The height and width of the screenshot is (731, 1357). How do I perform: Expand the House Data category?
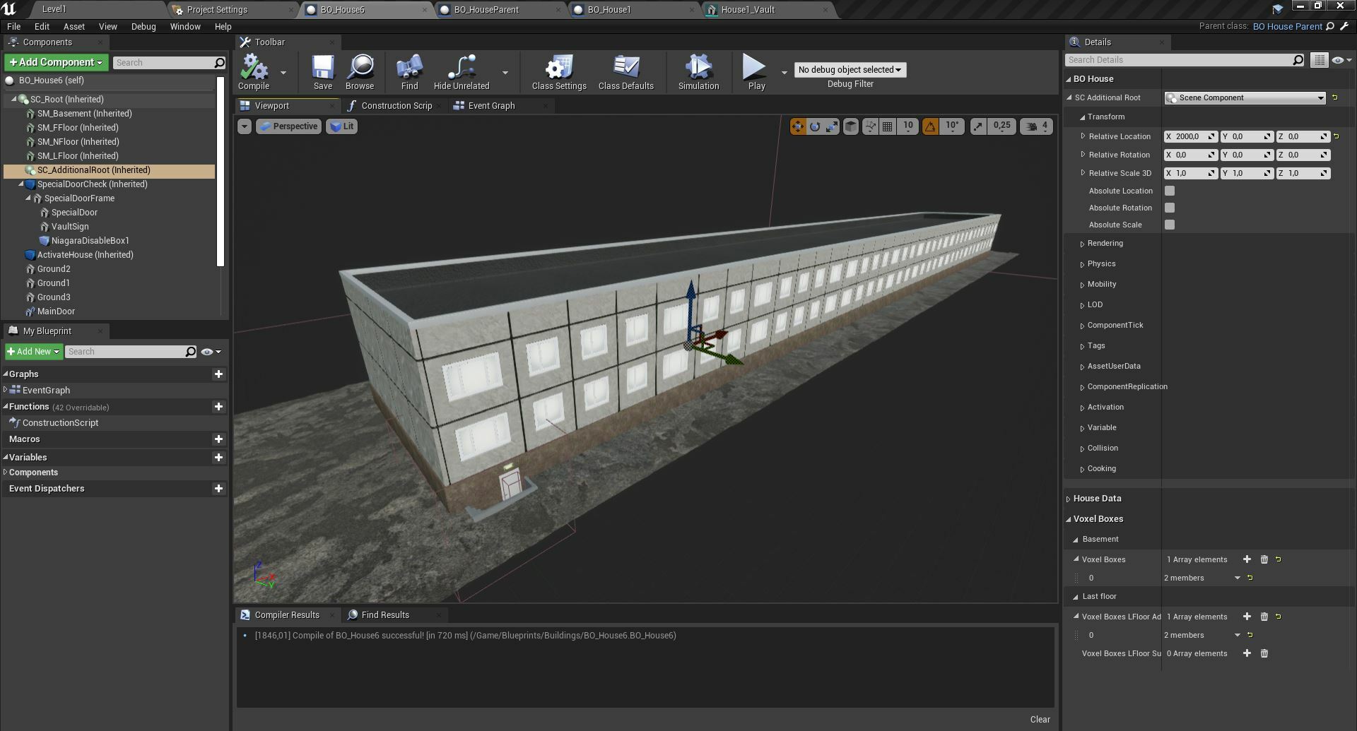point(1097,499)
